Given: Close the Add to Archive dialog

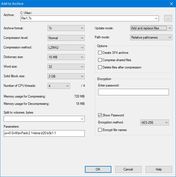Looking at the screenshot, I should pyautogui.click(x=171, y=4).
